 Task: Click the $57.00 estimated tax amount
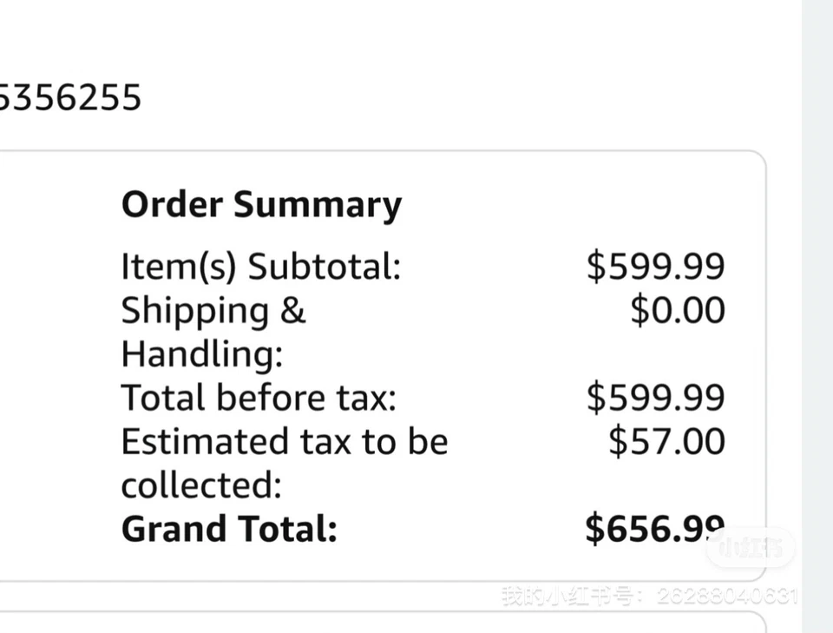[666, 441]
